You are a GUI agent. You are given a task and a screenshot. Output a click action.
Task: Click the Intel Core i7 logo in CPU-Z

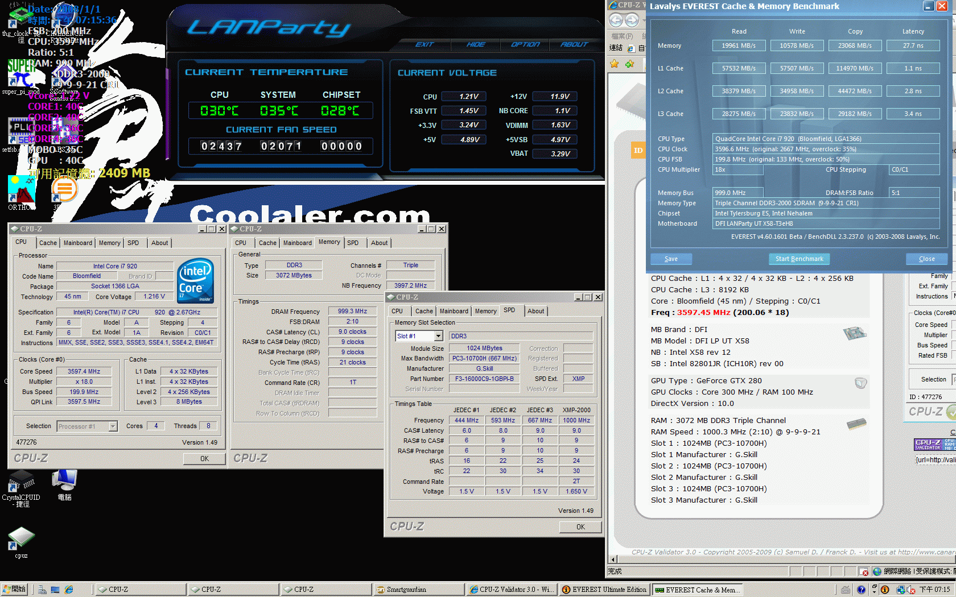[196, 280]
